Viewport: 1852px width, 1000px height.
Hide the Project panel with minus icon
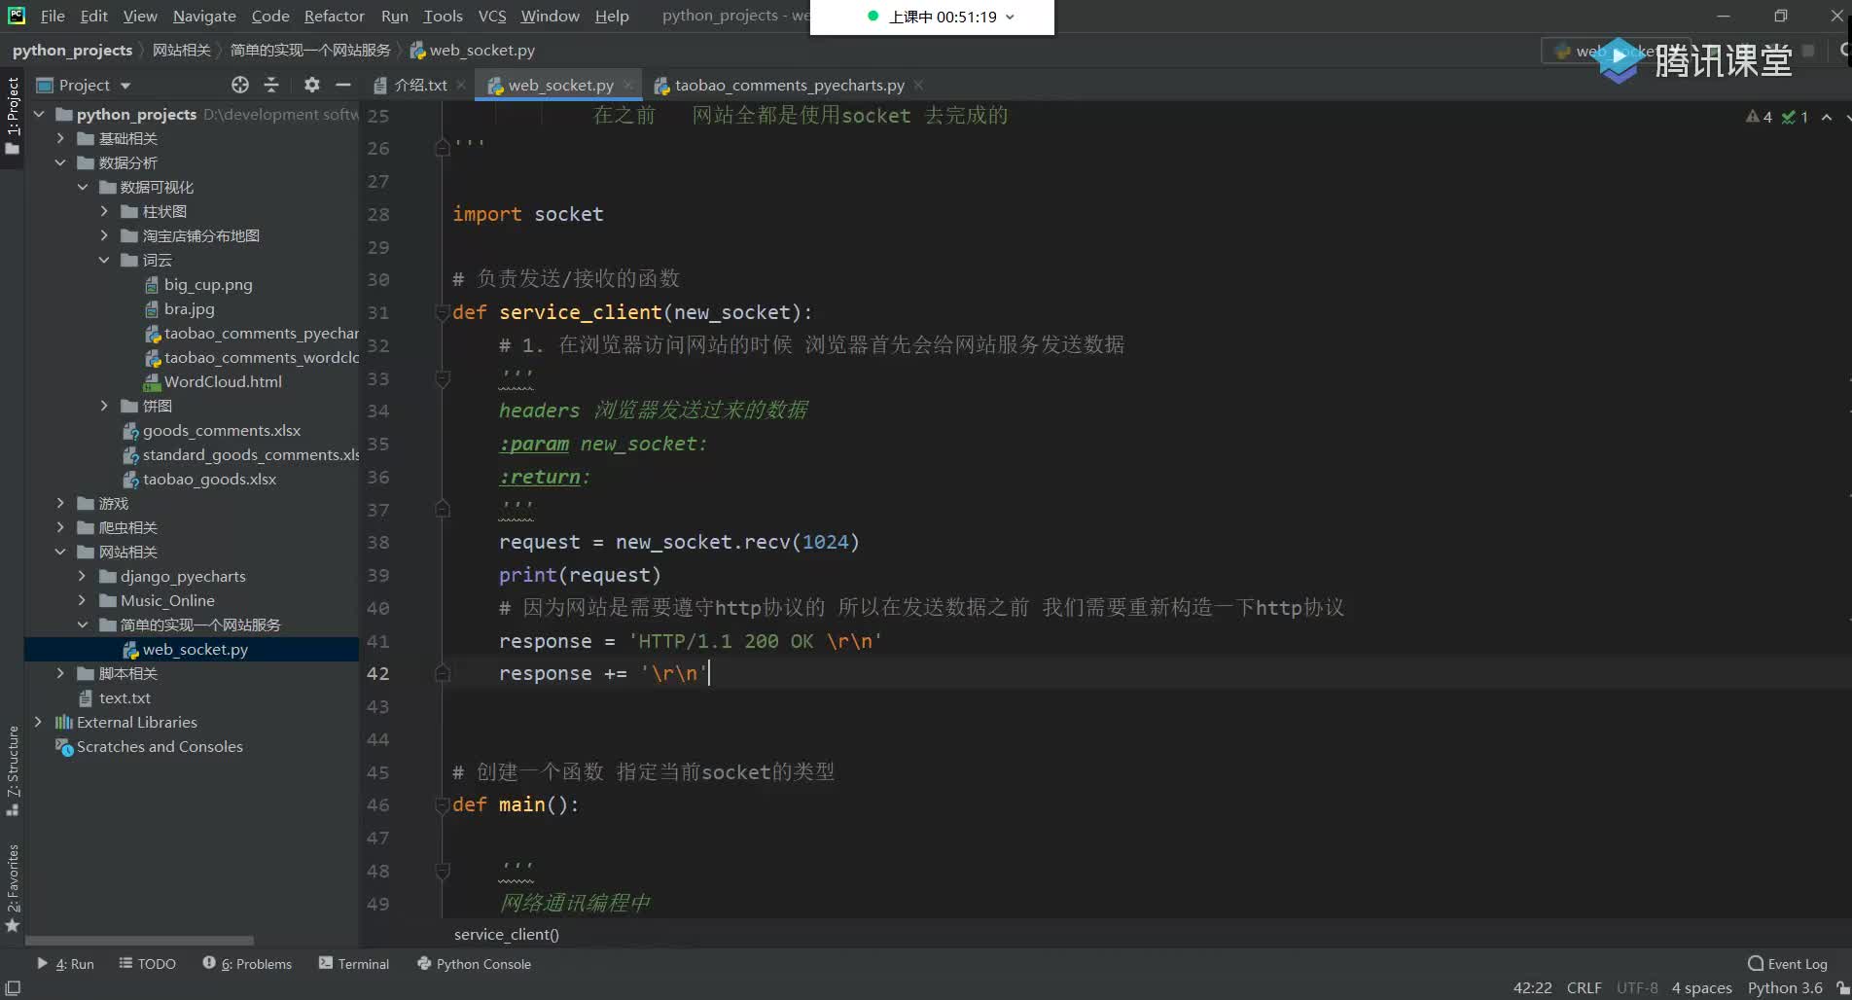[x=343, y=85]
